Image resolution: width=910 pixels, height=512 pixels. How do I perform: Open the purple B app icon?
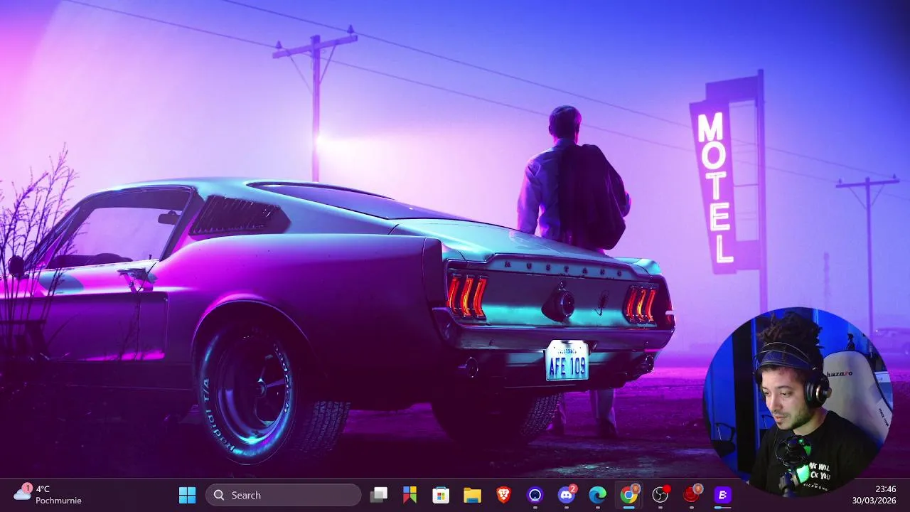[x=723, y=495]
